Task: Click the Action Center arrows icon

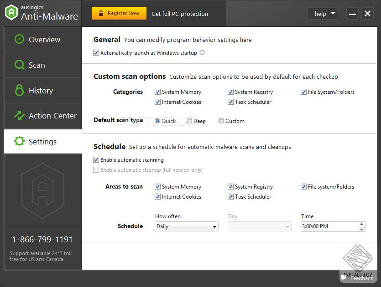Action: tap(20, 115)
